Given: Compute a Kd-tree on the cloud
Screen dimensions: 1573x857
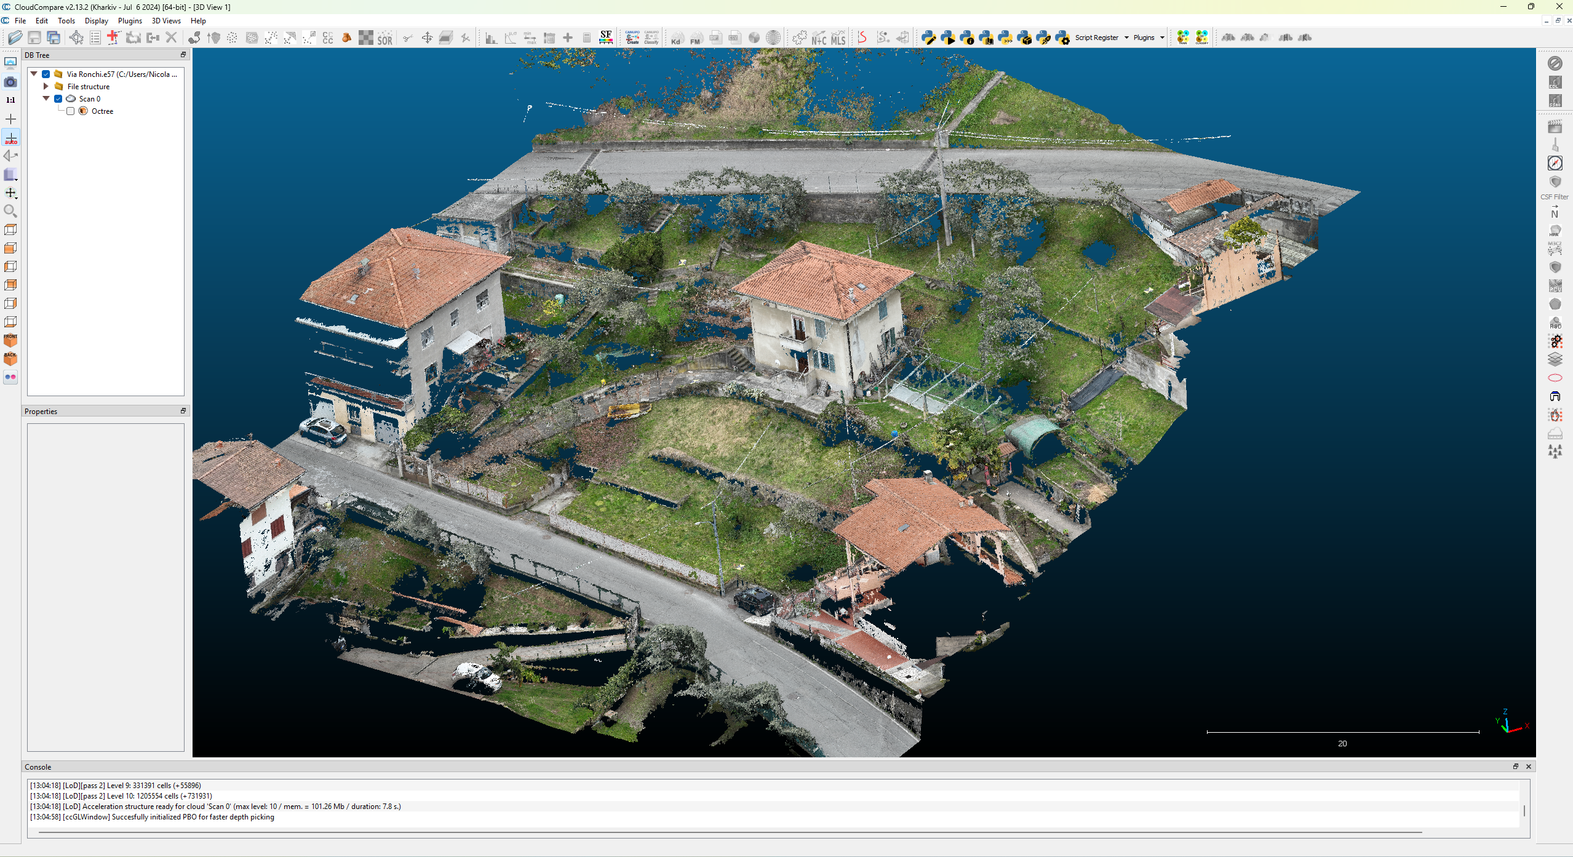Looking at the screenshot, I should click(676, 38).
